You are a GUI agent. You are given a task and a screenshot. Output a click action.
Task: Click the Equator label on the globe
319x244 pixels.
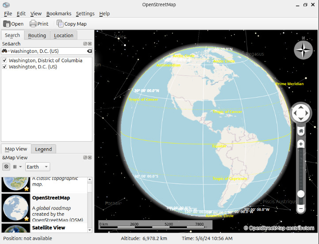(219, 146)
